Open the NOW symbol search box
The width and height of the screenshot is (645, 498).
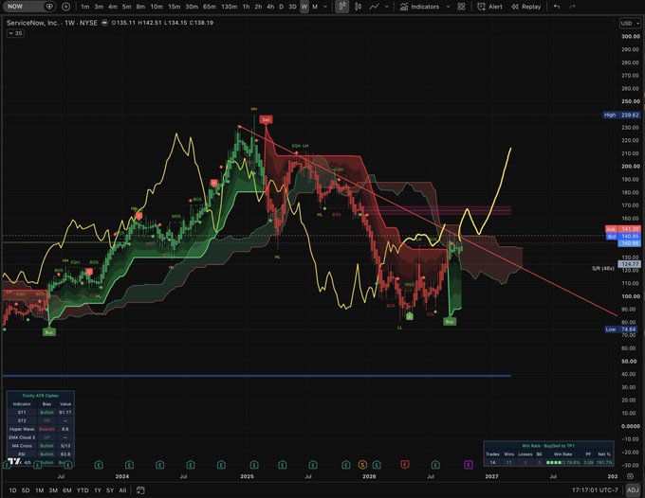coord(28,7)
